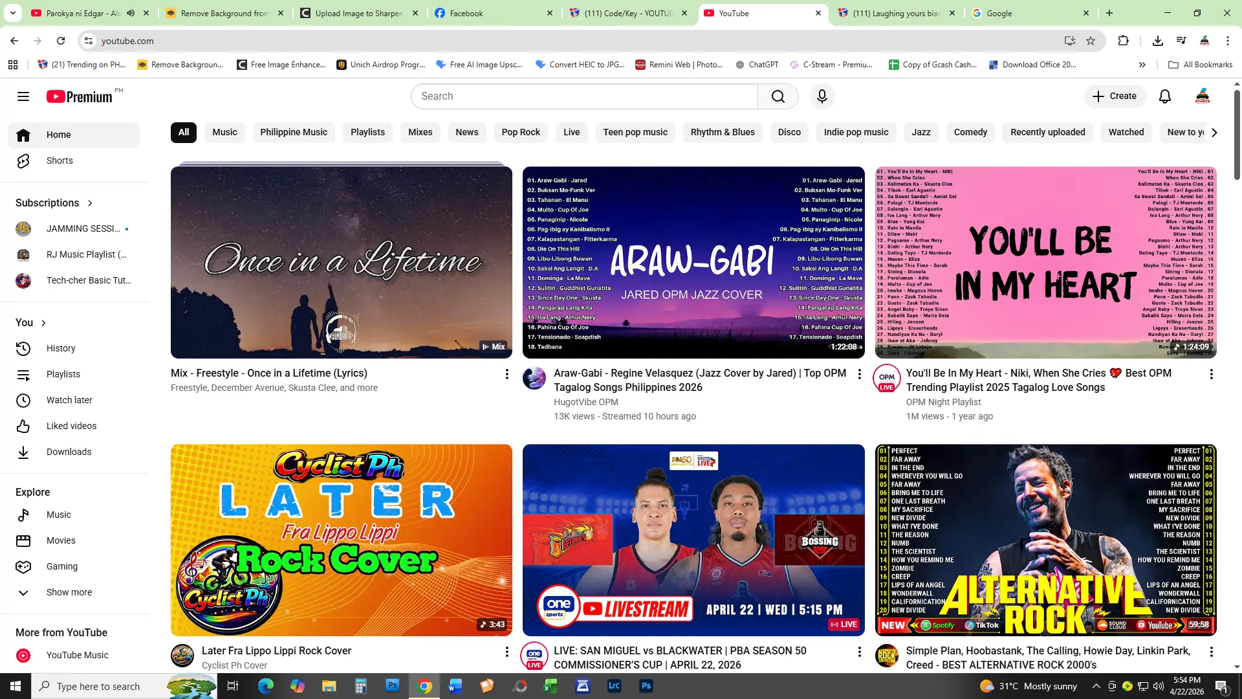Screen dimensions: 1242x699
Task: Open Tech-cher Basic Tut... subscription
Action: click(74, 280)
